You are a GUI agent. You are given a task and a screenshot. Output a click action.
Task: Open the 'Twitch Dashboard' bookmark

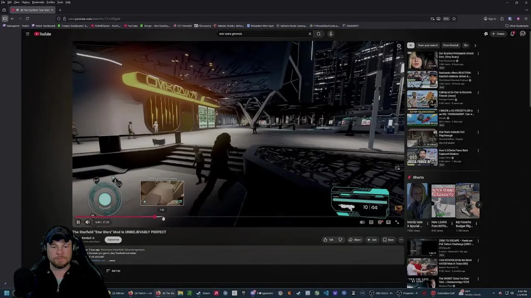tap(43, 26)
